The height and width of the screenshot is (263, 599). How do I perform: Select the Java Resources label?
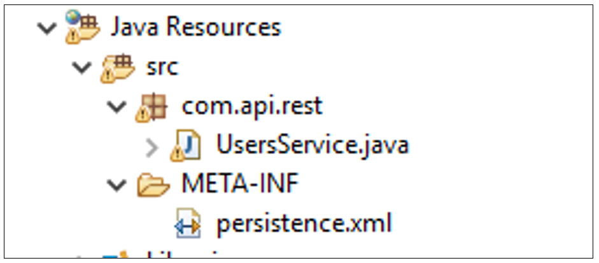click(x=195, y=27)
